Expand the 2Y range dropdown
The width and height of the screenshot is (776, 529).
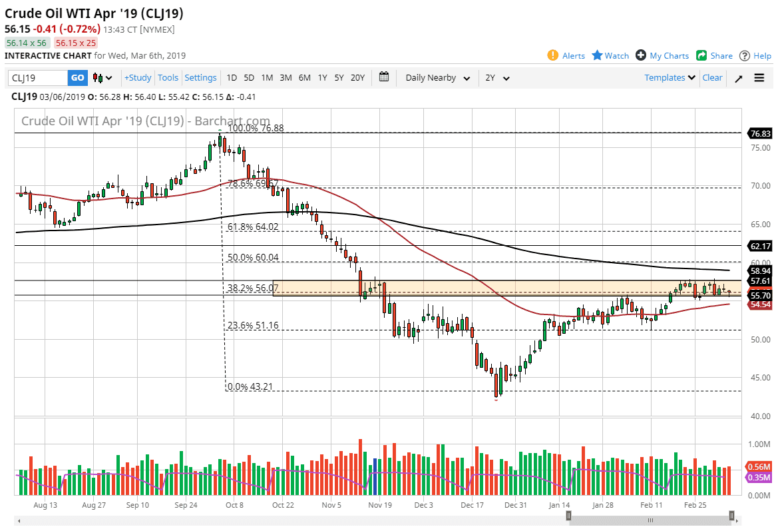point(497,78)
